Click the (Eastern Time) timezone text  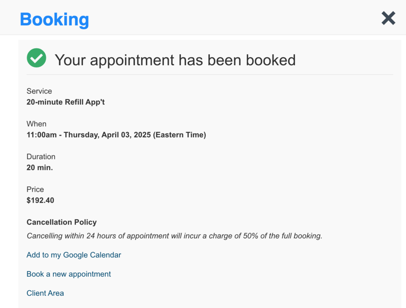[x=180, y=135]
